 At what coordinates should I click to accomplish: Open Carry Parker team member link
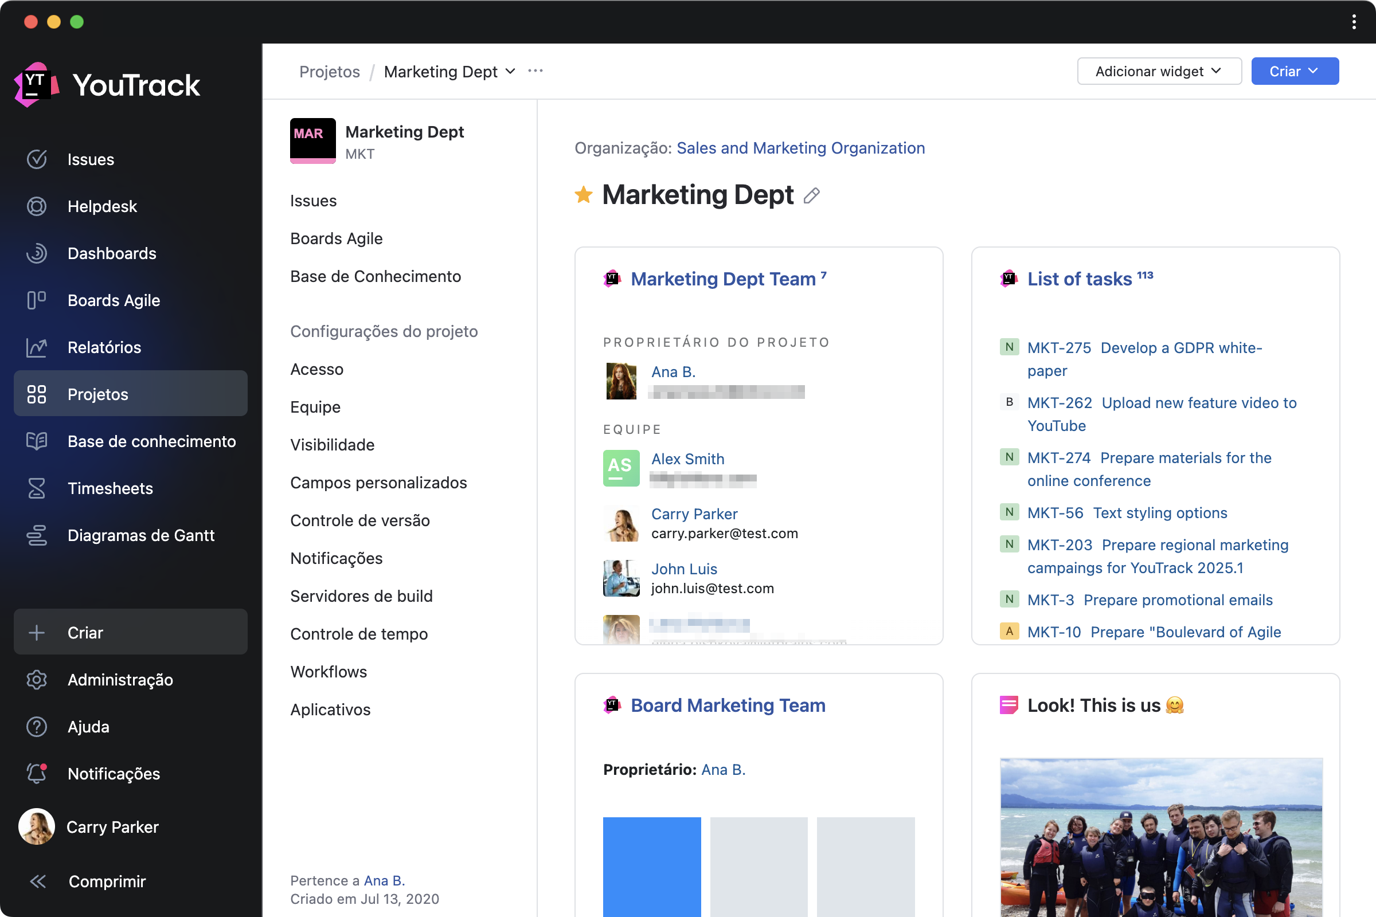click(694, 514)
